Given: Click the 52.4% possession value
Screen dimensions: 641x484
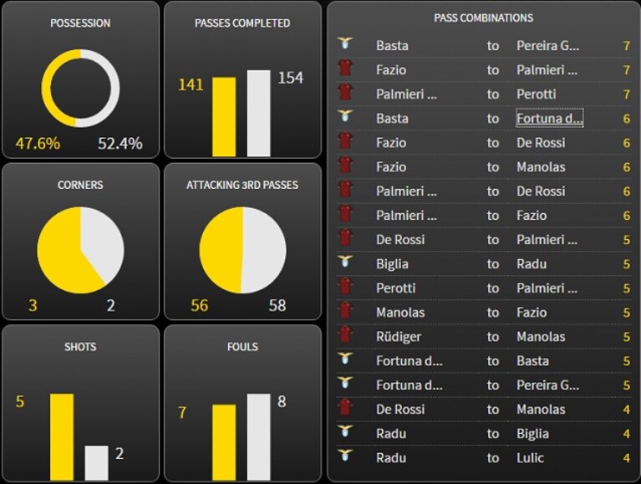Looking at the screenshot, I should click(x=120, y=144).
